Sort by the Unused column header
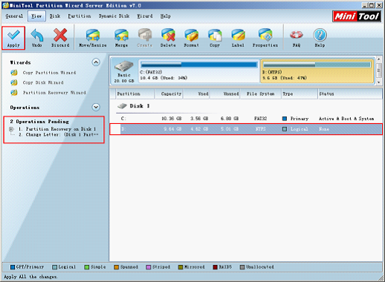This screenshot has height=282, width=385. coord(225,94)
